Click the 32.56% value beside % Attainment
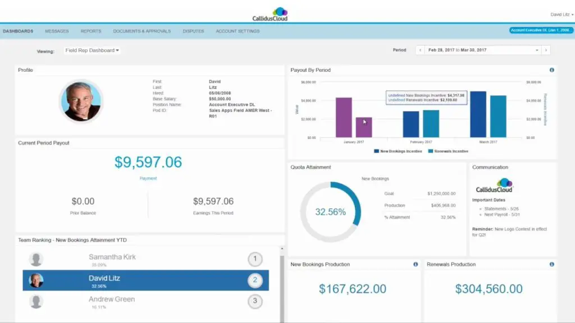The image size is (575, 323). pos(448,217)
